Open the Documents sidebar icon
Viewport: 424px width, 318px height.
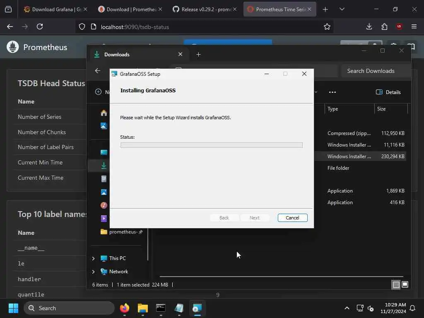coord(104,179)
